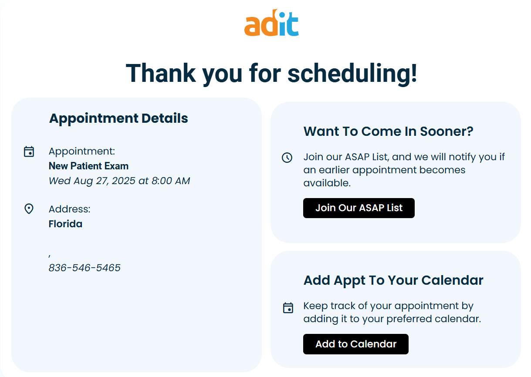
Task: Click the phone number 836-546-5465
Action: point(85,268)
